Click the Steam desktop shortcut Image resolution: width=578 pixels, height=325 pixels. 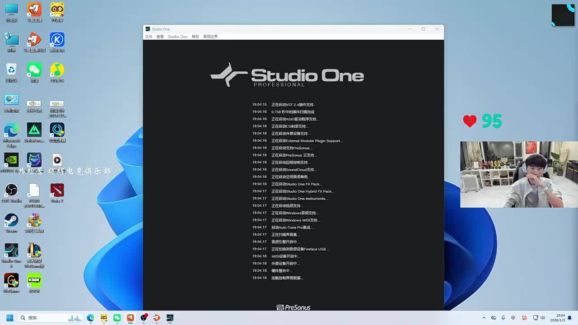(x=11, y=221)
